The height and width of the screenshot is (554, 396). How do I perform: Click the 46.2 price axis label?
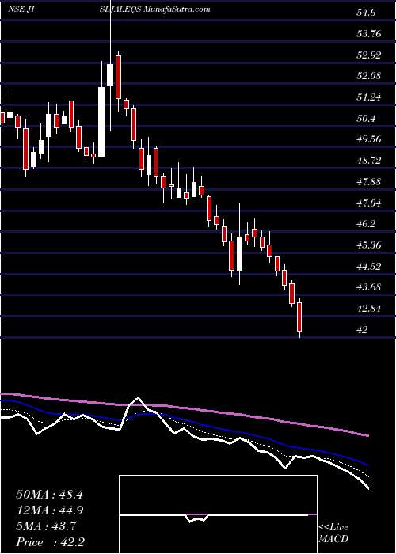367,224
